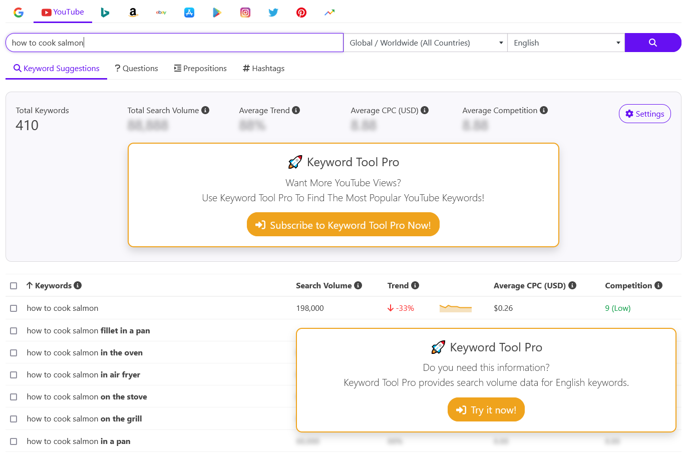Click the 9 (Low) competition value

pyautogui.click(x=618, y=308)
